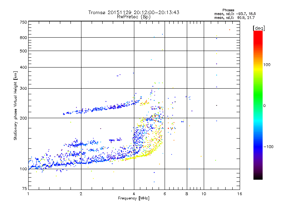Click the y-axis tick label "600"
The height and width of the screenshot is (211, 282).
(x=23, y=38)
